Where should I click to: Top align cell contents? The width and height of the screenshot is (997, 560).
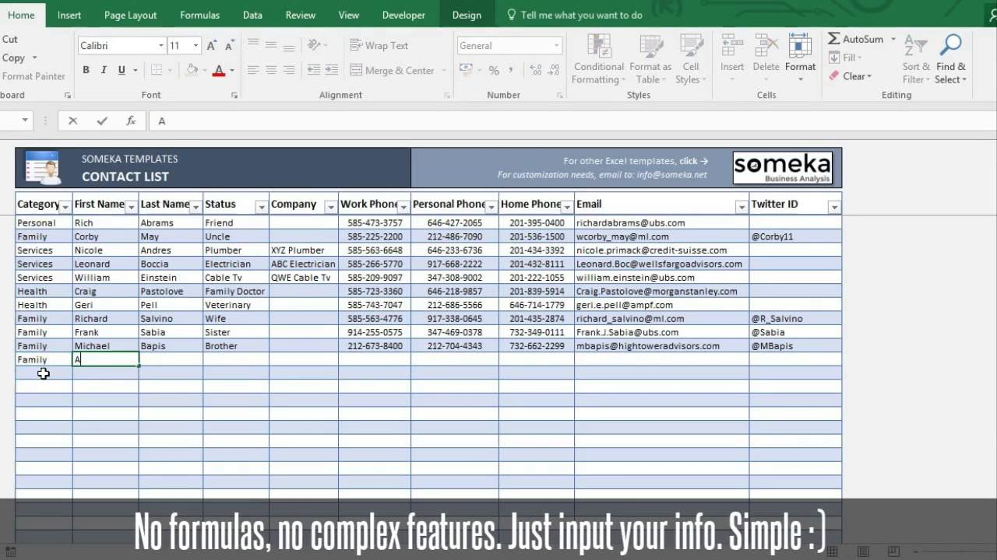(x=253, y=45)
